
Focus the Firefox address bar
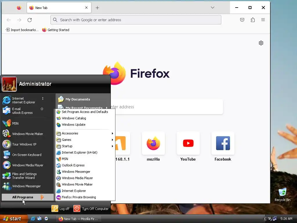[x=136, y=20]
